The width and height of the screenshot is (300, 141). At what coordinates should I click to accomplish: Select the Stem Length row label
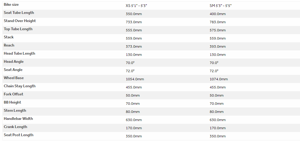[x=15, y=111]
